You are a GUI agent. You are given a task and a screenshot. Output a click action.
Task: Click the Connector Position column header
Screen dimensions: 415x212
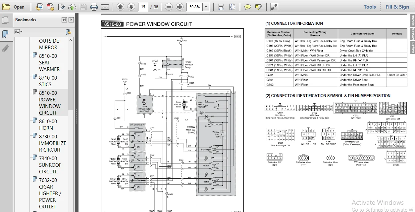click(362, 33)
